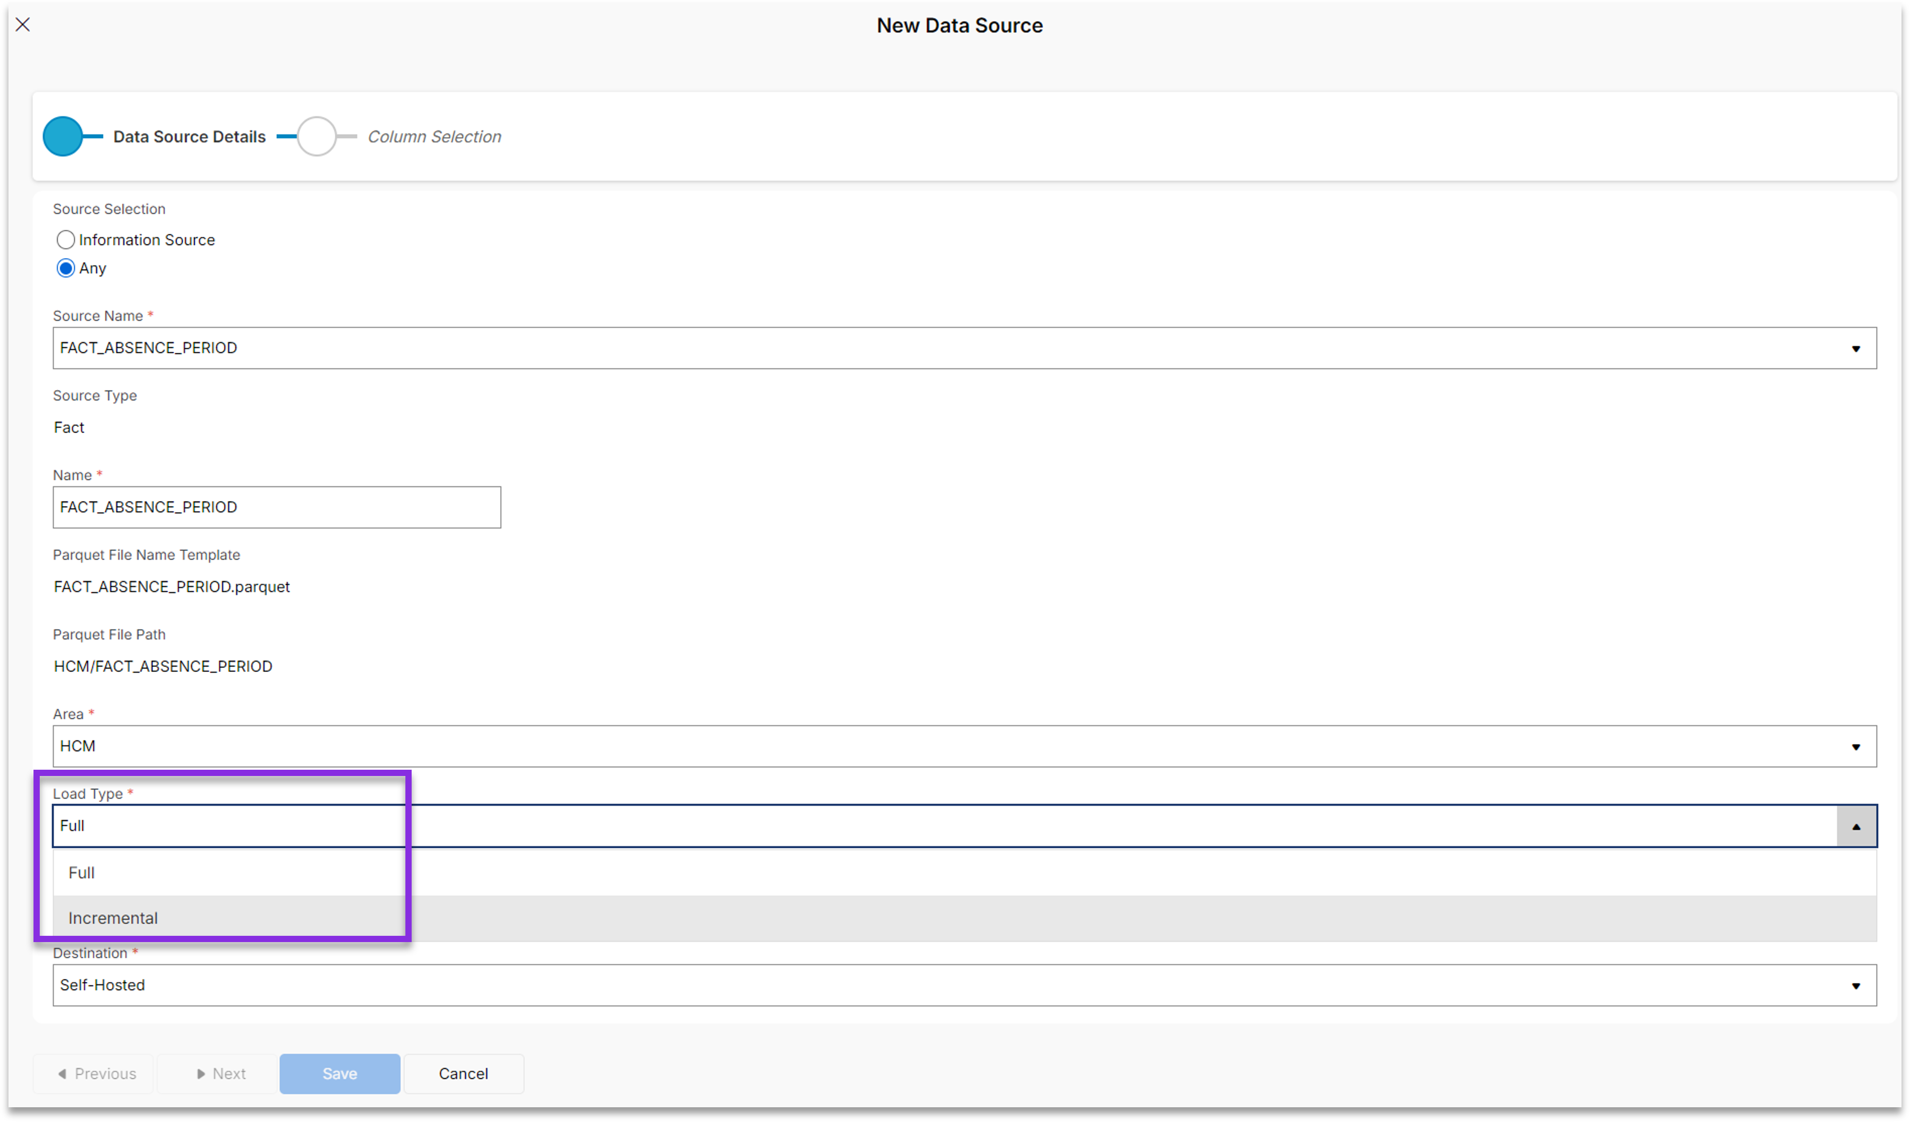Select the Data Source Details step circle

[x=63, y=137]
